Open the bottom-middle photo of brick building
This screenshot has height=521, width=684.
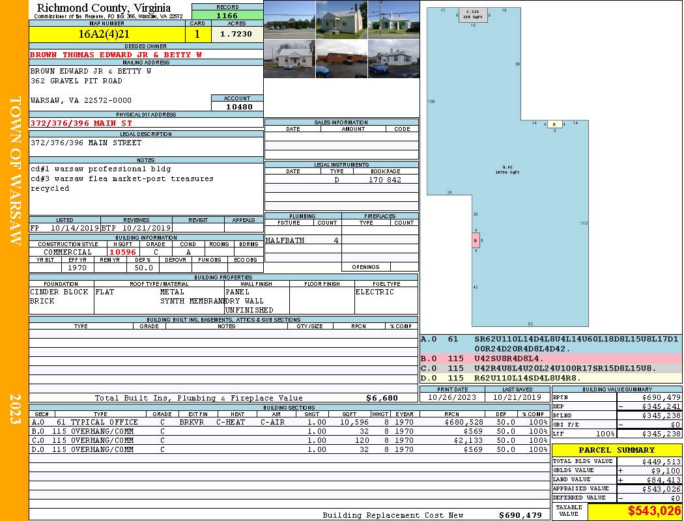pos(341,59)
